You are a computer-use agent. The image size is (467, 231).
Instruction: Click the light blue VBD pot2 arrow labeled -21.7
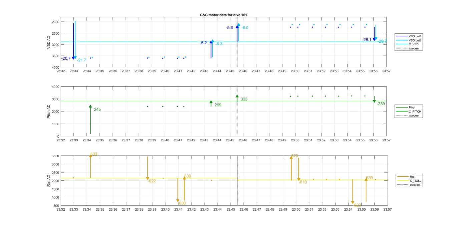click(75, 40)
